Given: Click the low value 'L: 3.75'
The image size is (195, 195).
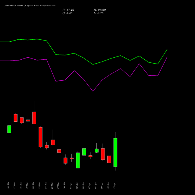Looking at the screenshot, I should (x=99, y=13).
